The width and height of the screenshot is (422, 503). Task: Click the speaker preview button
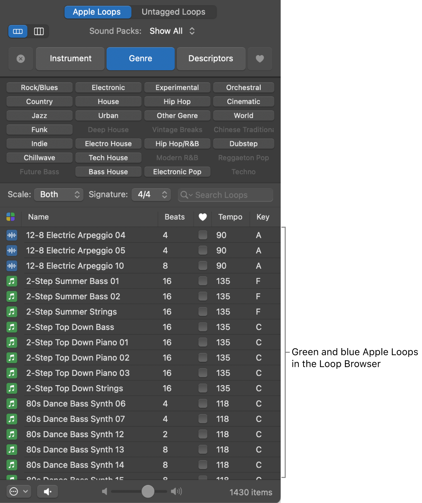pyautogui.click(x=48, y=492)
